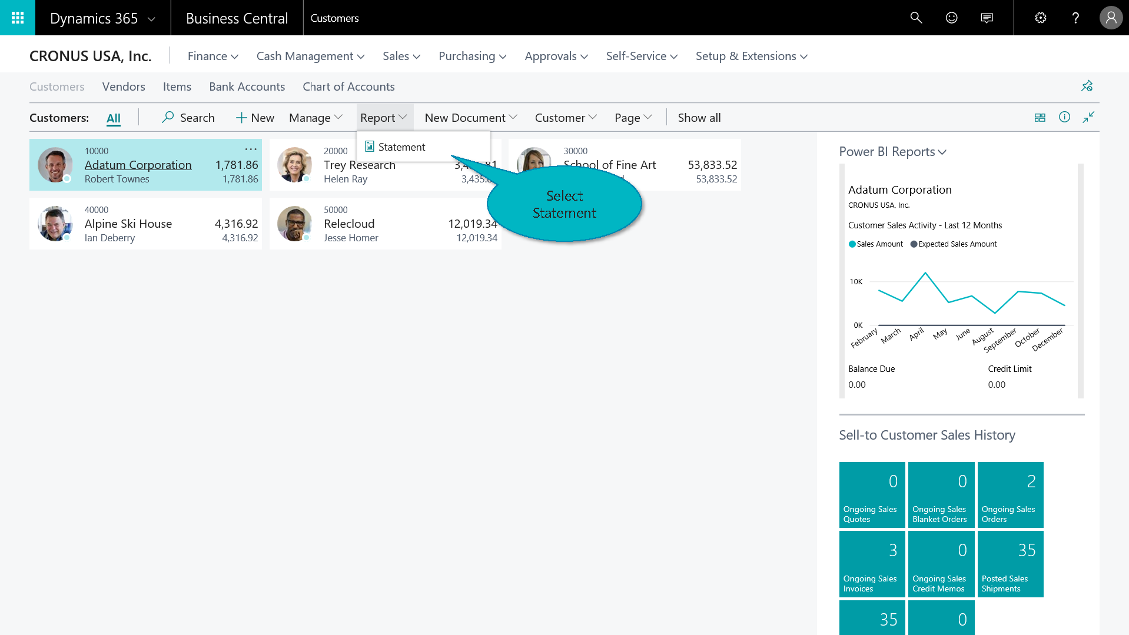Collapse the page with the shrink arrows icon
This screenshot has width=1129, height=635.
[1088, 117]
